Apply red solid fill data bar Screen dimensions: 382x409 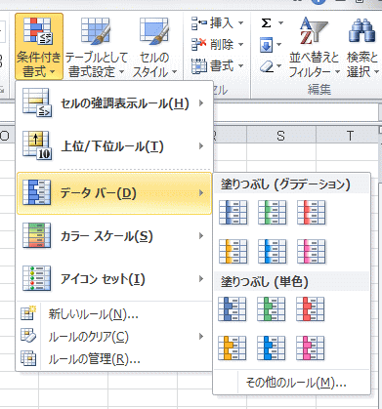pos(311,309)
